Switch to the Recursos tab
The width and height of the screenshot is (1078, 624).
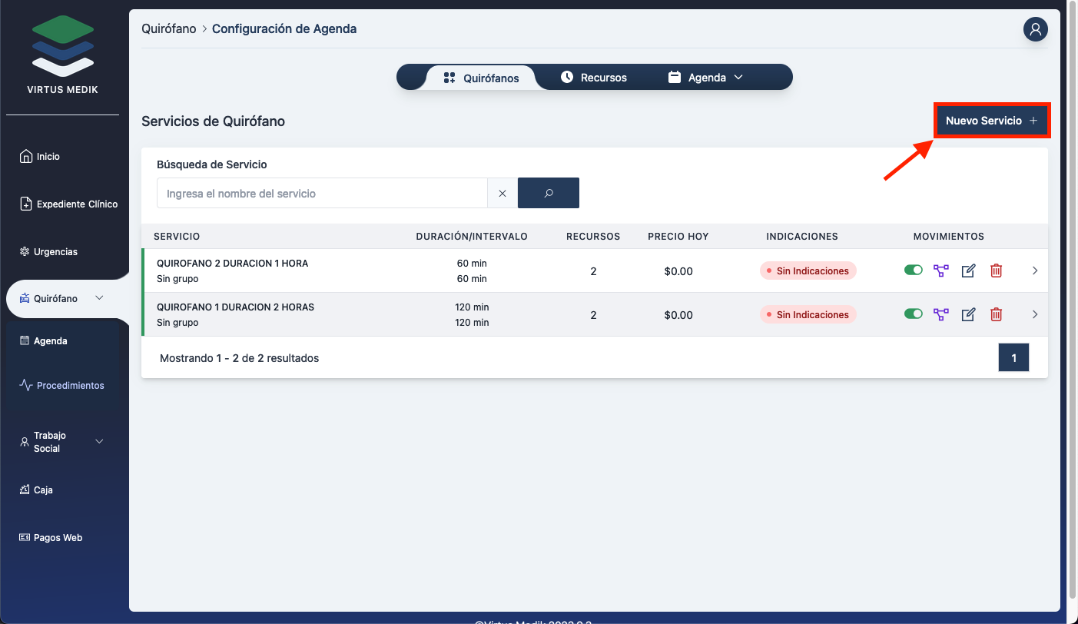click(x=594, y=78)
